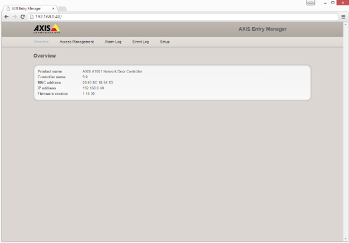Click the Chrome user profile button
The height and width of the screenshot is (243, 349).
(311, 3)
